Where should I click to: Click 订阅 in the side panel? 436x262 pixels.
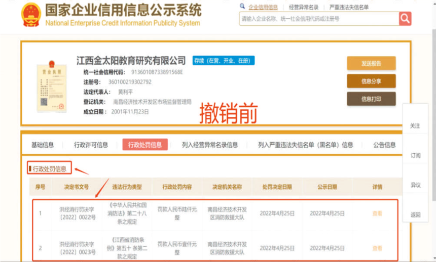pos(415,155)
